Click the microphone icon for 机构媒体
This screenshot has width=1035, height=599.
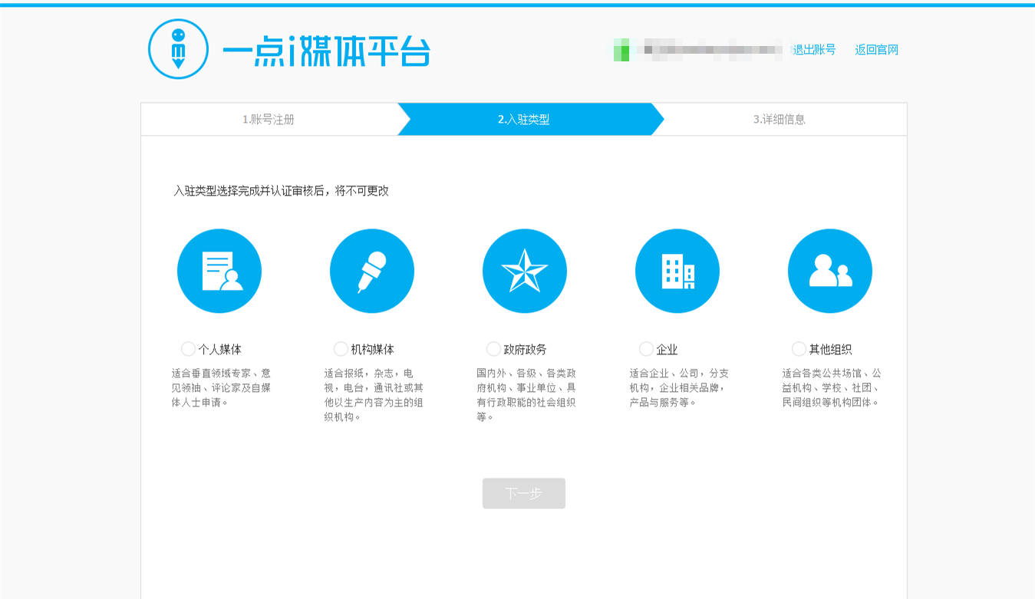coord(372,270)
